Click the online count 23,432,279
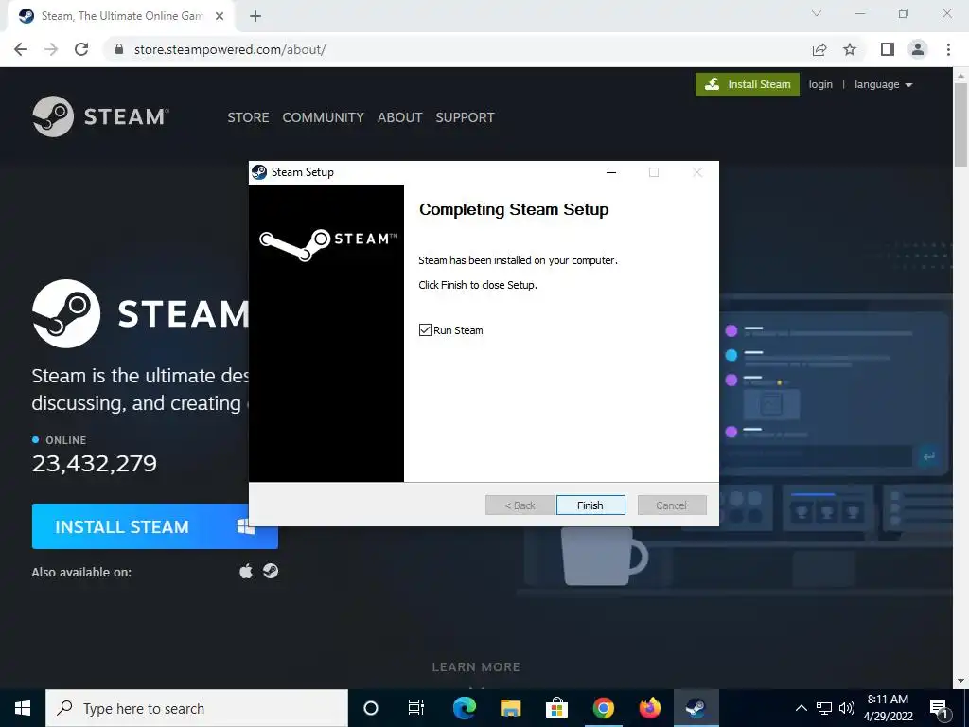The height and width of the screenshot is (727, 969). (x=95, y=464)
